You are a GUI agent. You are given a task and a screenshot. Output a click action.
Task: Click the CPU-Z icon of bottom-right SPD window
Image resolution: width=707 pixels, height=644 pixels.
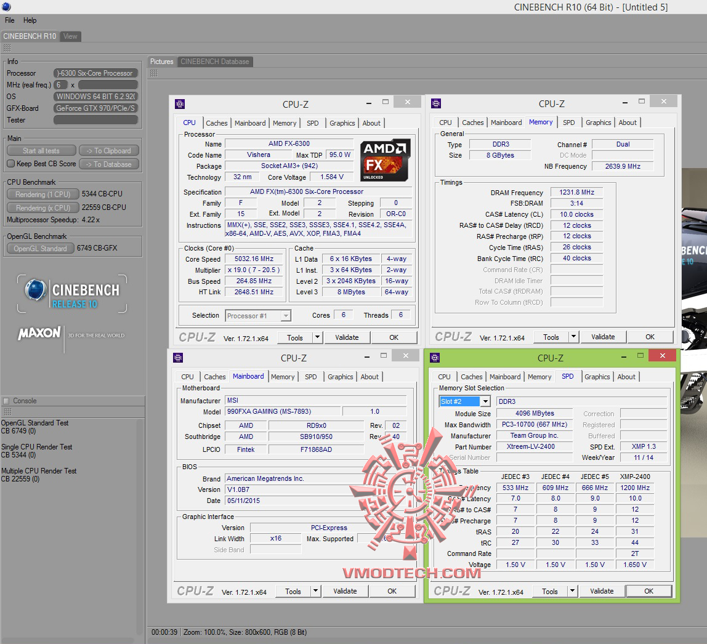pos(435,358)
